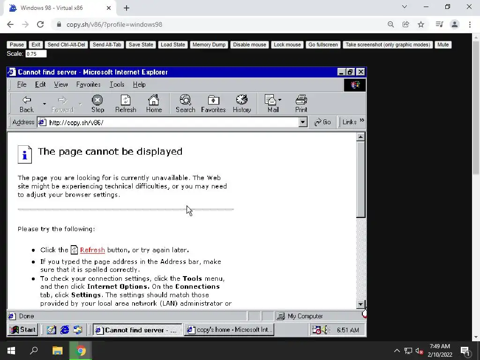Click the blue info icon on error page

tap(25, 154)
